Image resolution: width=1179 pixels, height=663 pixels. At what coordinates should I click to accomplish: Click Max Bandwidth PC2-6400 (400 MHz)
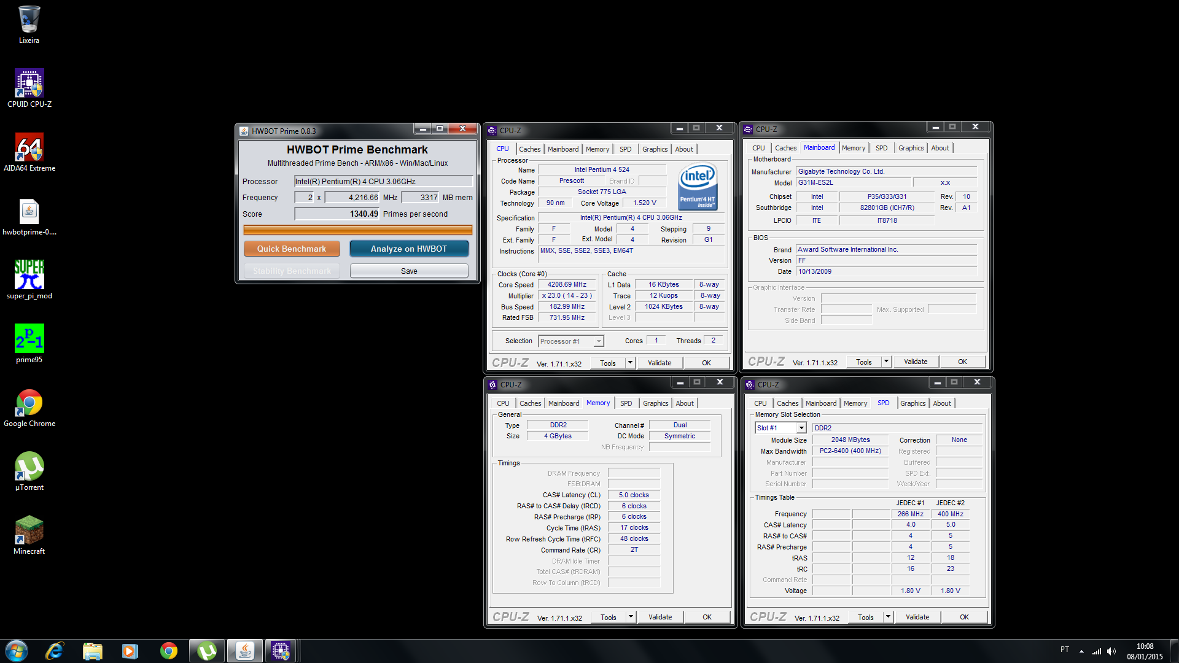point(850,451)
